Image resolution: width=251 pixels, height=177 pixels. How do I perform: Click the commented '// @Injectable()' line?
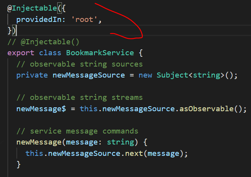[x=44, y=42]
